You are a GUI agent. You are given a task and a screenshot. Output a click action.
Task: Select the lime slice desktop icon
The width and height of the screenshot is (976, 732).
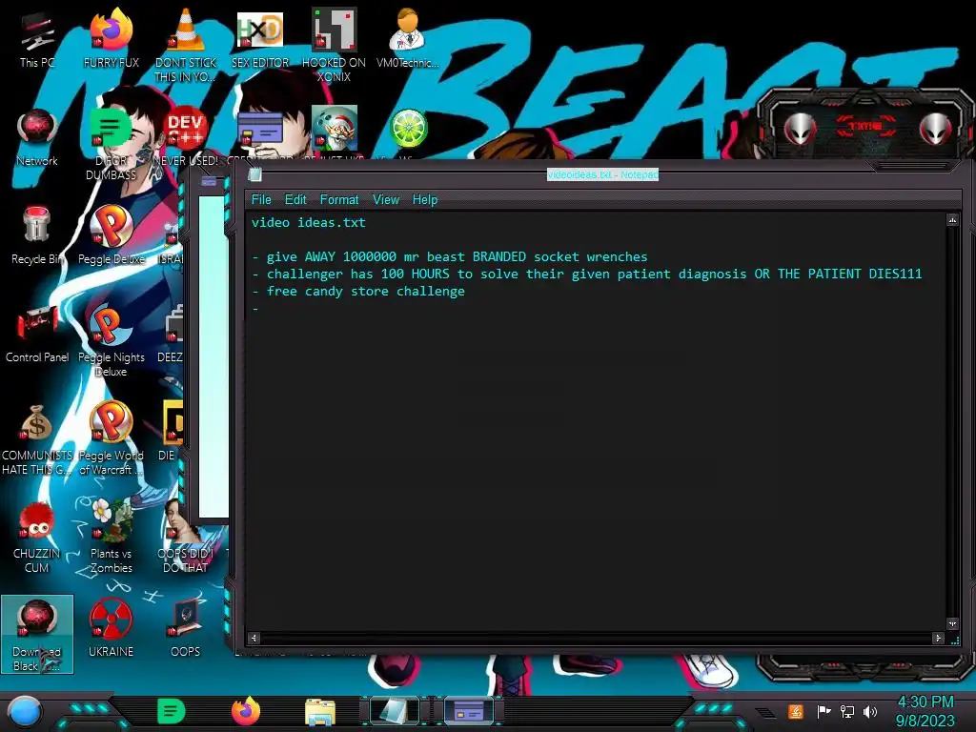408,129
